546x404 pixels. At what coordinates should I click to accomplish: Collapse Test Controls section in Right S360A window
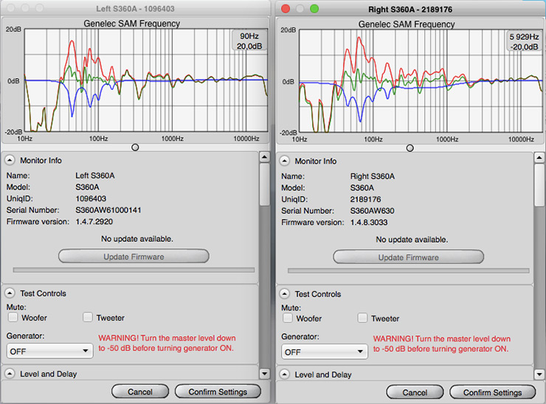(285, 294)
